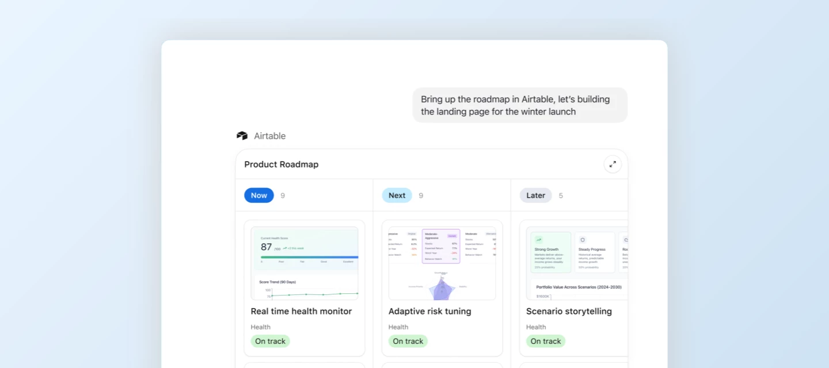Click the Steady Progress scenario tile

[595, 252]
